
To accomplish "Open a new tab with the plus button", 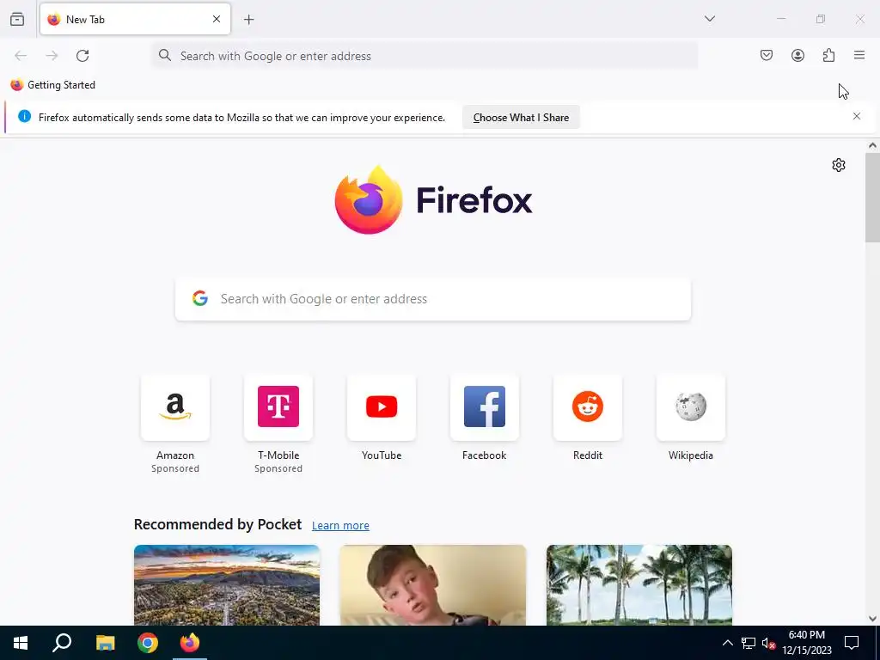I will point(248,20).
